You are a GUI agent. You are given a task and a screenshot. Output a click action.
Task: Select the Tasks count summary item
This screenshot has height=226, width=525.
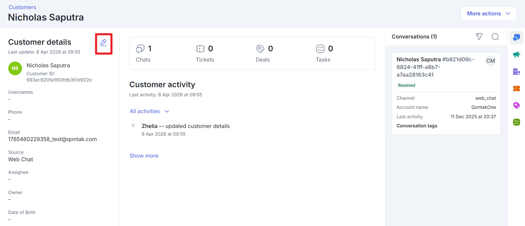click(x=324, y=54)
